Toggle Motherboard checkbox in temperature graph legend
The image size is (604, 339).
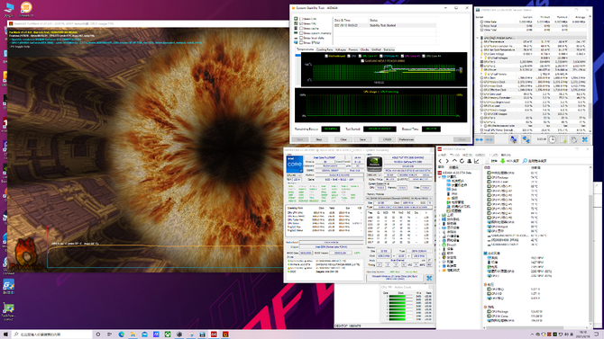(x=326, y=56)
